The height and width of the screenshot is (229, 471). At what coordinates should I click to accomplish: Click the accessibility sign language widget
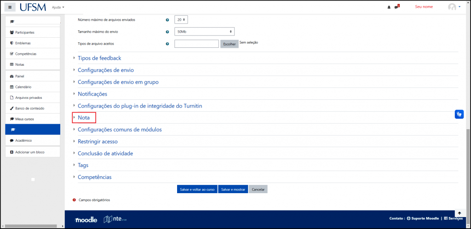[x=459, y=114]
